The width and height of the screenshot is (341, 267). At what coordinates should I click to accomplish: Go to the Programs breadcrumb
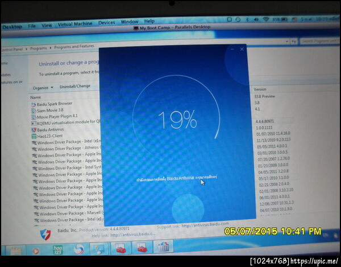(39, 48)
